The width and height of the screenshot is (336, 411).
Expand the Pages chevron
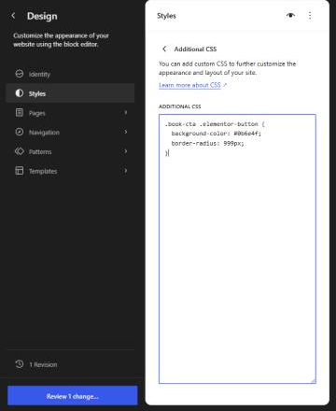point(126,112)
